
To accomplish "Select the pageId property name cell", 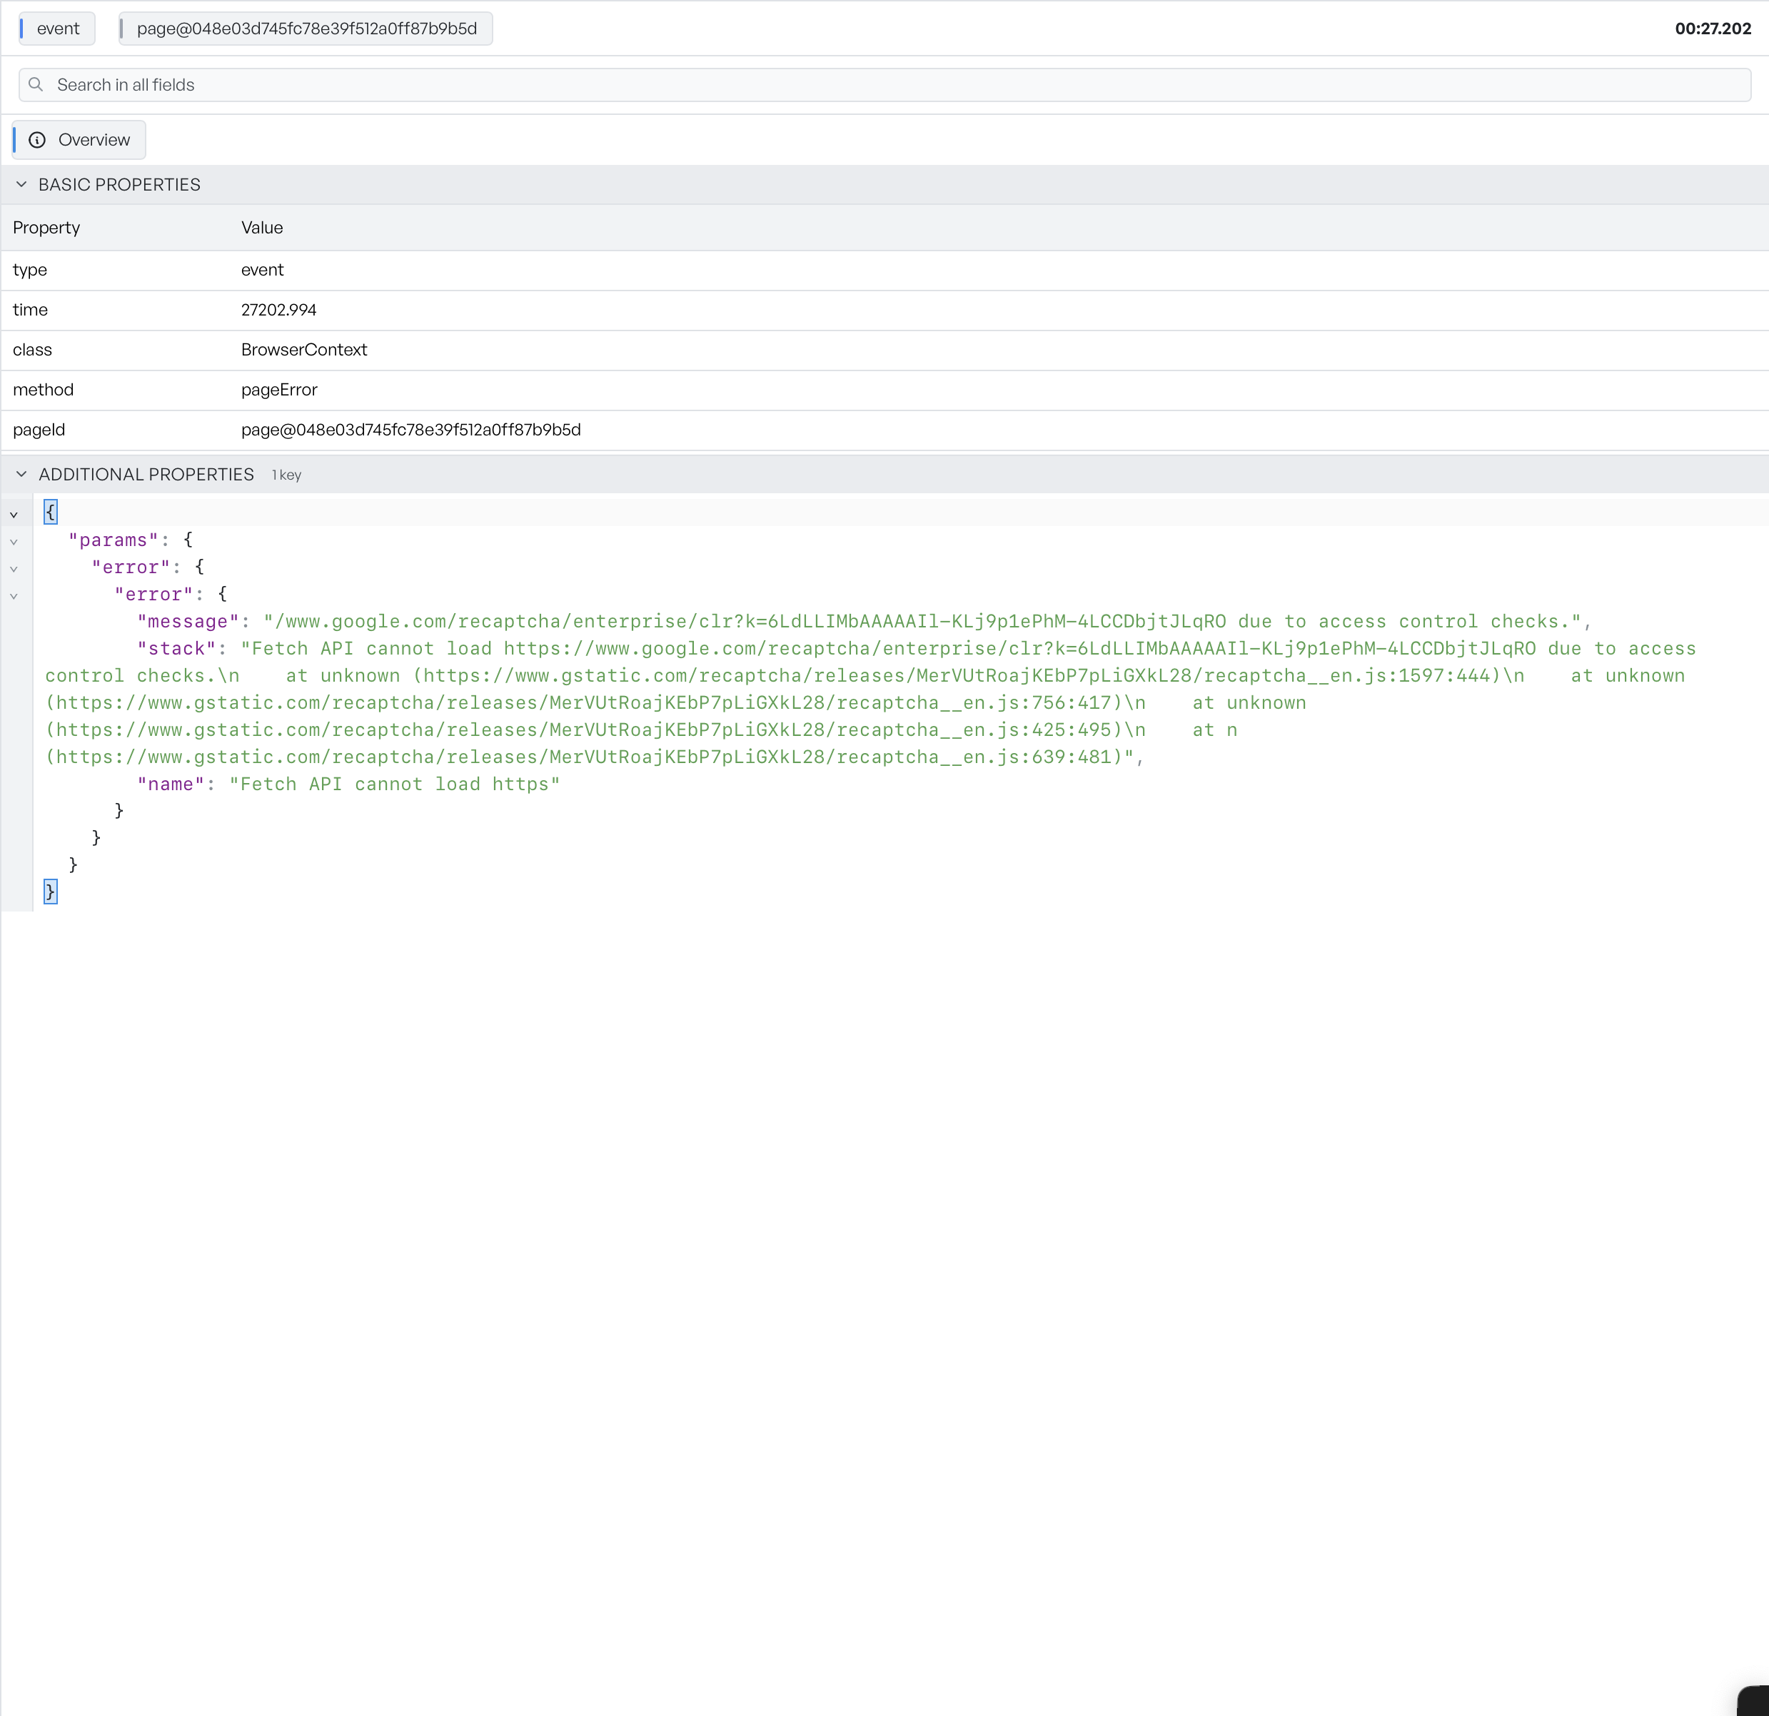I will tap(39, 429).
